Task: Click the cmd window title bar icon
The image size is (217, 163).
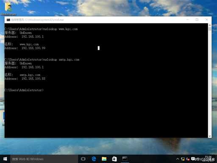Action: [8, 20]
